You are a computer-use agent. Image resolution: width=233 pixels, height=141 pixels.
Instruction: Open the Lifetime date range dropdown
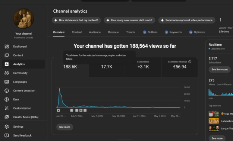[x=225, y=30]
